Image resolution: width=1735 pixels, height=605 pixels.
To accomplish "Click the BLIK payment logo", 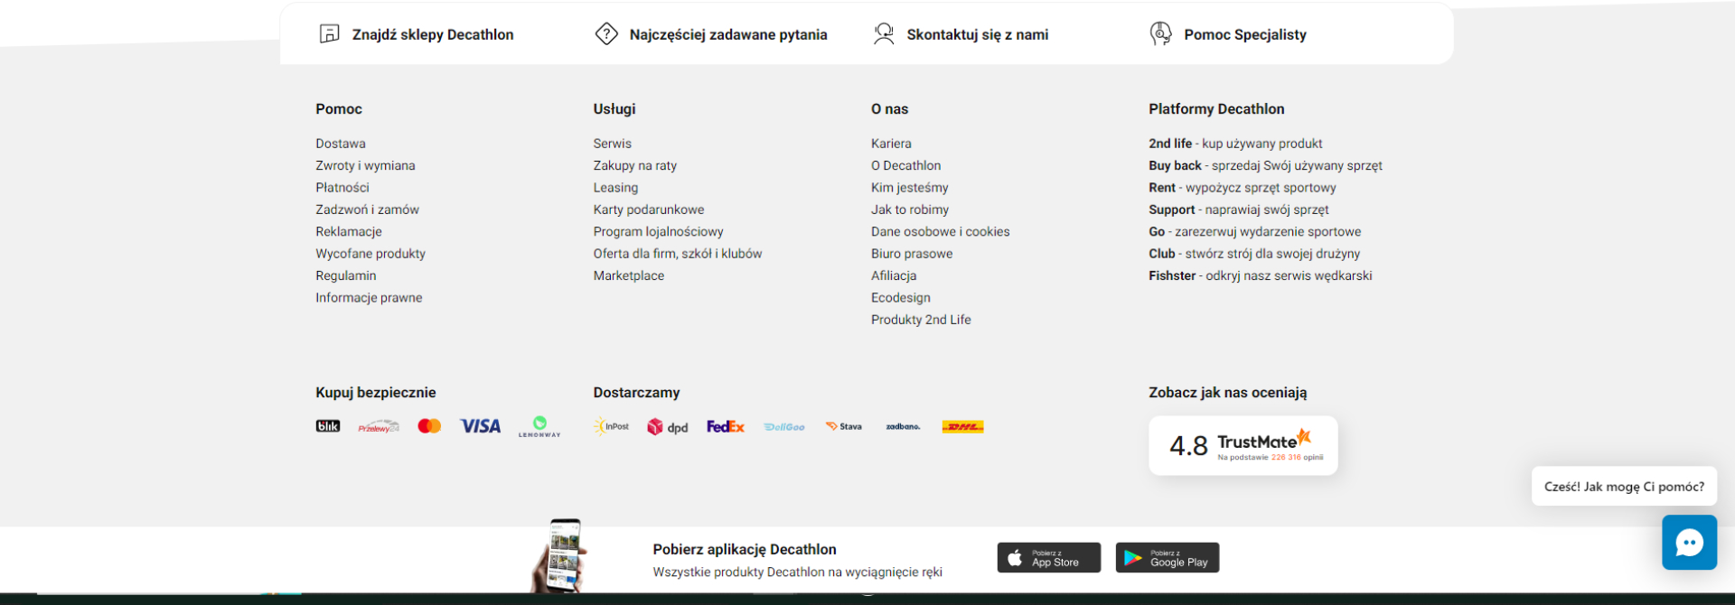I will (x=328, y=426).
